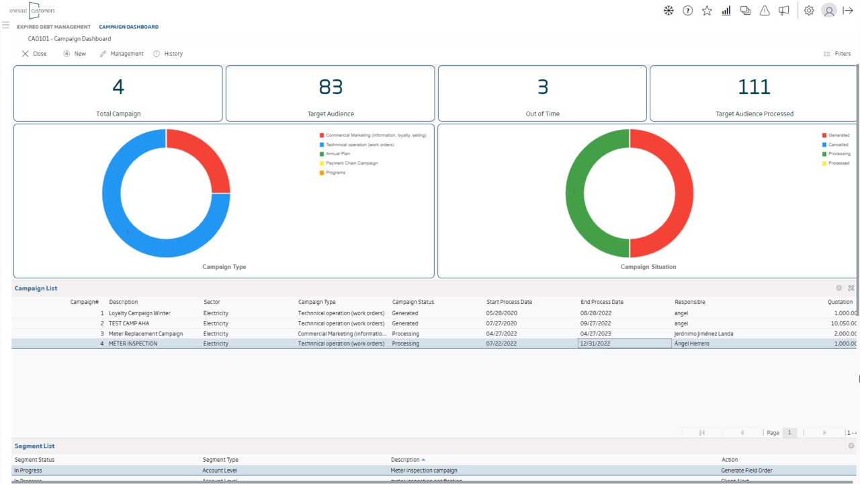Open the stacked windows icon
Image resolution: width=860 pixels, height=484 pixels.
pyautogui.click(x=745, y=11)
